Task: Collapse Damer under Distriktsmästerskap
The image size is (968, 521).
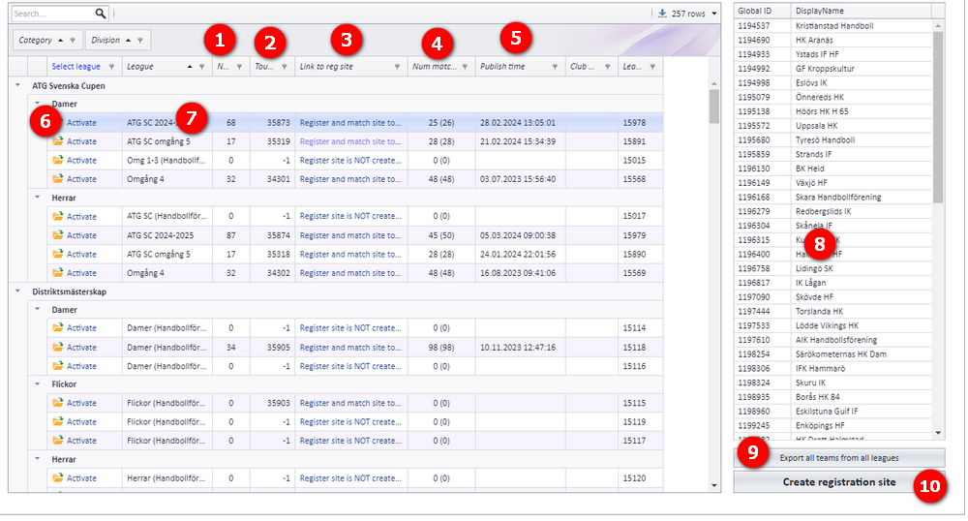Action: point(38,309)
